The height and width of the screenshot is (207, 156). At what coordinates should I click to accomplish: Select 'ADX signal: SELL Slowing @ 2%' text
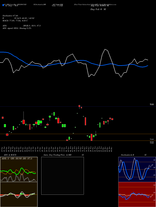17,28
